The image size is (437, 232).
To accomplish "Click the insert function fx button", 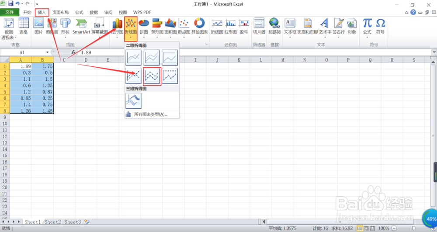I will pos(73,52).
